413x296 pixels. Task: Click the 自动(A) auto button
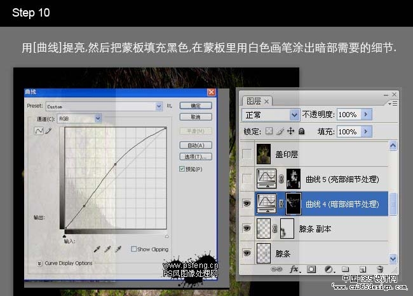point(196,145)
